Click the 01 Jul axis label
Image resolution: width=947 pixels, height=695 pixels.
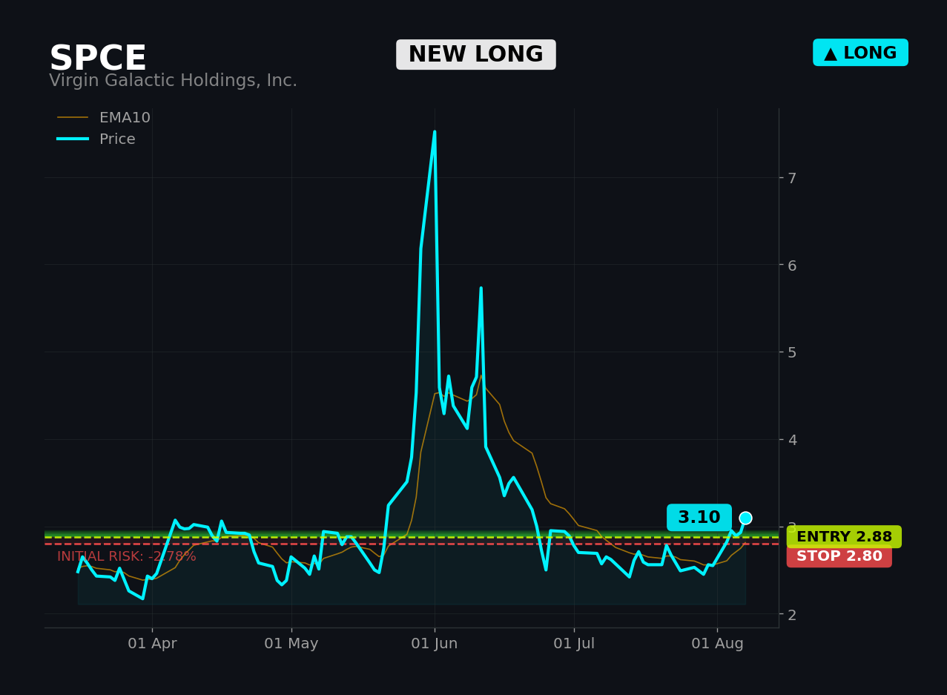click(574, 644)
